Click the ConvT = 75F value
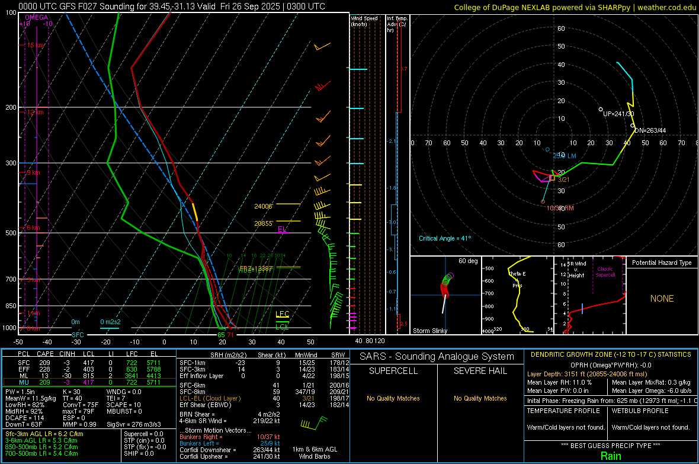The height and width of the screenshot is (464, 699). point(80,405)
